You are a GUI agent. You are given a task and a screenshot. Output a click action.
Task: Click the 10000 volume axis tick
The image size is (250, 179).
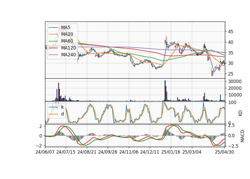235,95
